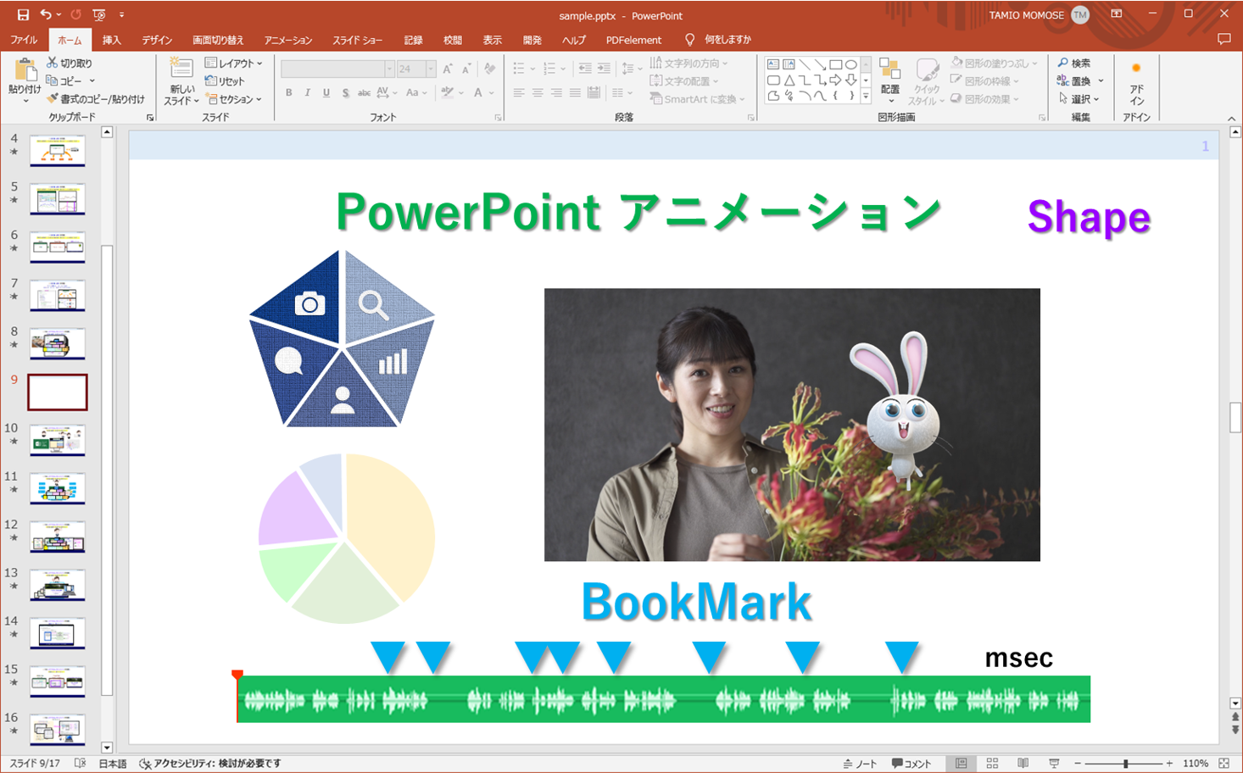Open the Quick Access Toolbar customize arrow
Screen dimensions: 1243x773
click(x=122, y=15)
